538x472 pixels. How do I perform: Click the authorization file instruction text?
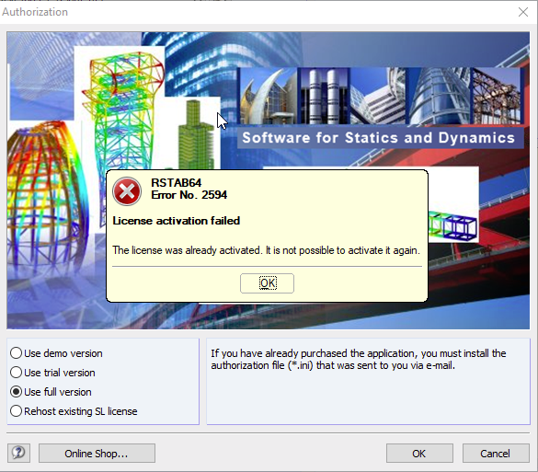359,359
